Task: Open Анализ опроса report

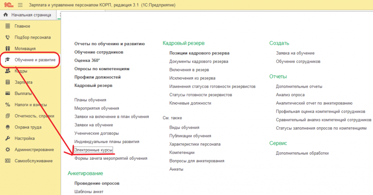Action: point(290,95)
